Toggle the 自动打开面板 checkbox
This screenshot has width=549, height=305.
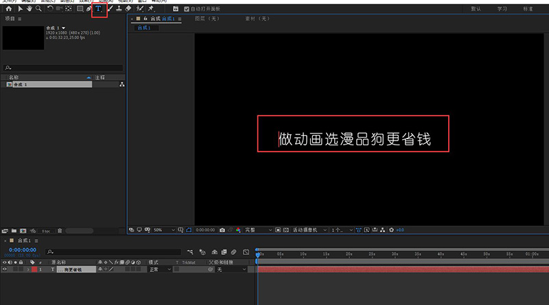(x=187, y=9)
